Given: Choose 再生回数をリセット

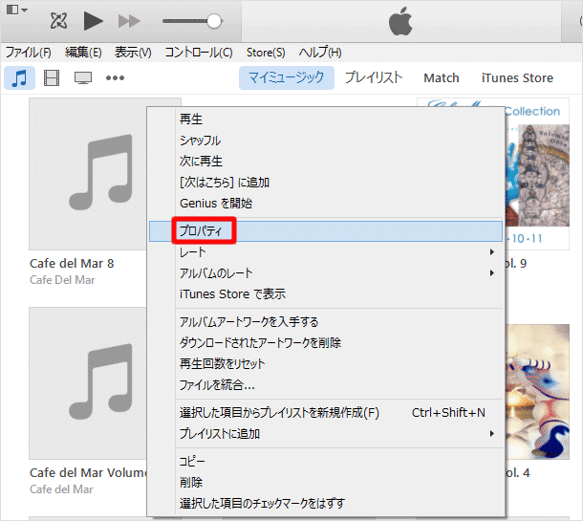Looking at the screenshot, I should (326, 363).
